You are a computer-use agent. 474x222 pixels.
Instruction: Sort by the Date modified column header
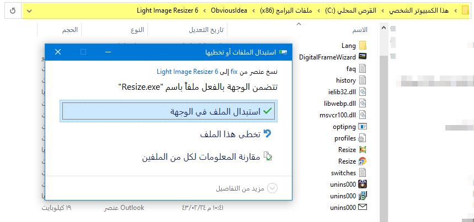click(x=206, y=30)
